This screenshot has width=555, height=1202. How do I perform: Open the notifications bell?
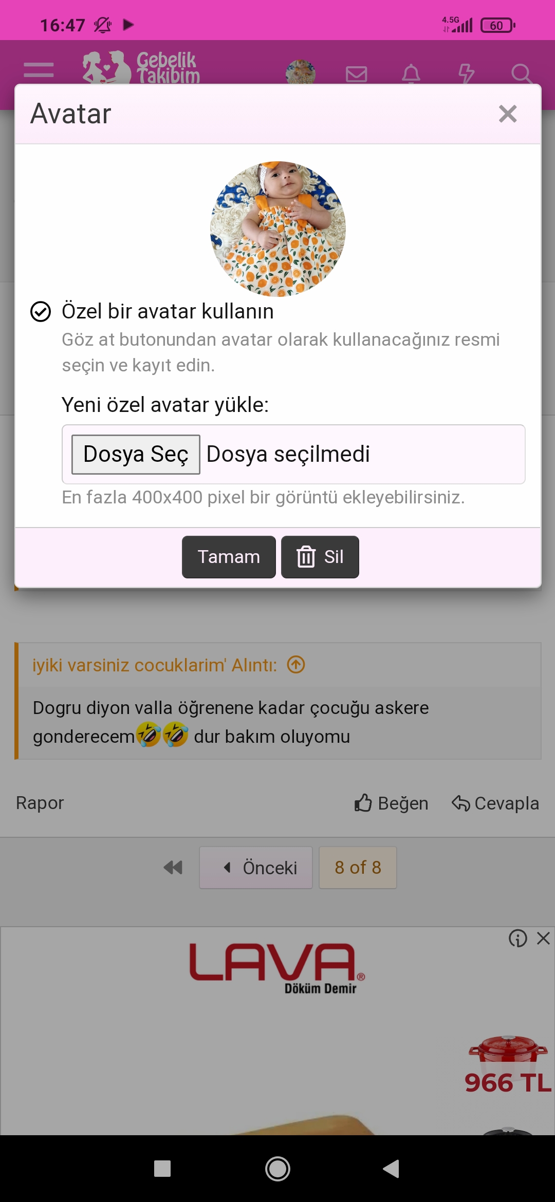tap(411, 74)
